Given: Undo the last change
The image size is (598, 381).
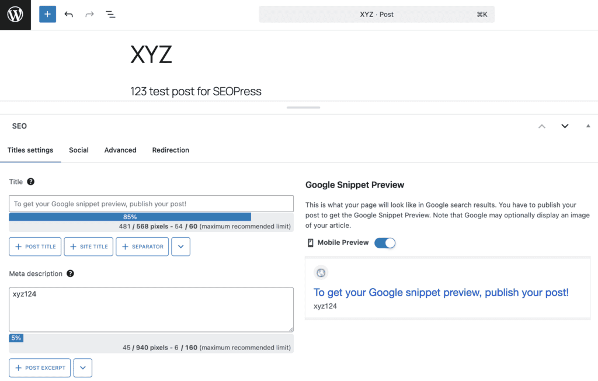Looking at the screenshot, I should tap(69, 15).
